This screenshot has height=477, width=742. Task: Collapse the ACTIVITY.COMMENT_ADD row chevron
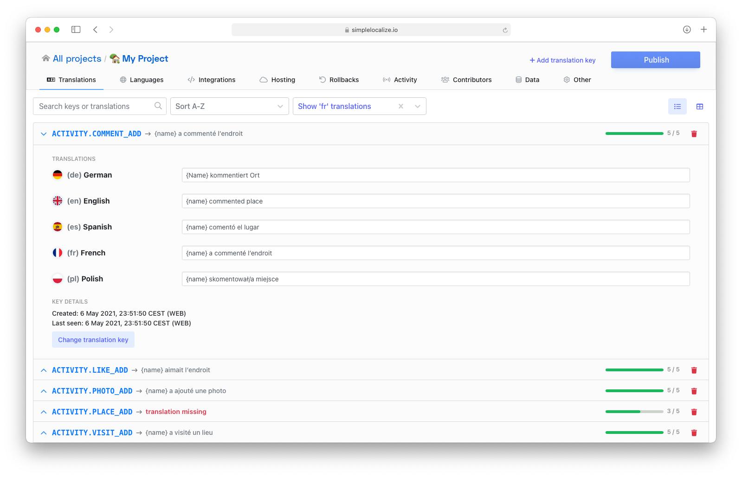pos(44,134)
